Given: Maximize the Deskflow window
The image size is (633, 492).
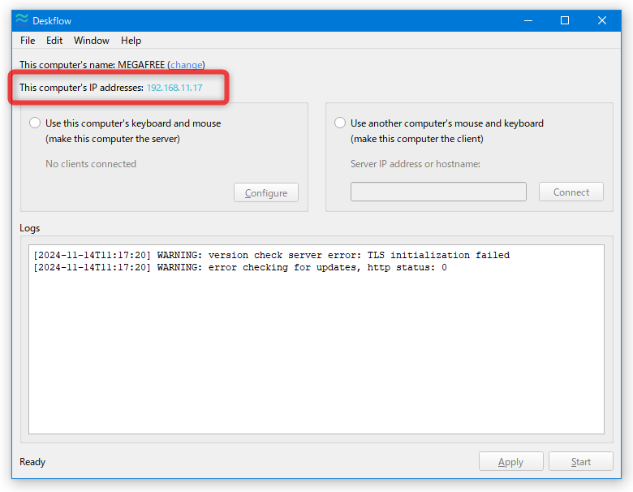Looking at the screenshot, I should (565, 20).
